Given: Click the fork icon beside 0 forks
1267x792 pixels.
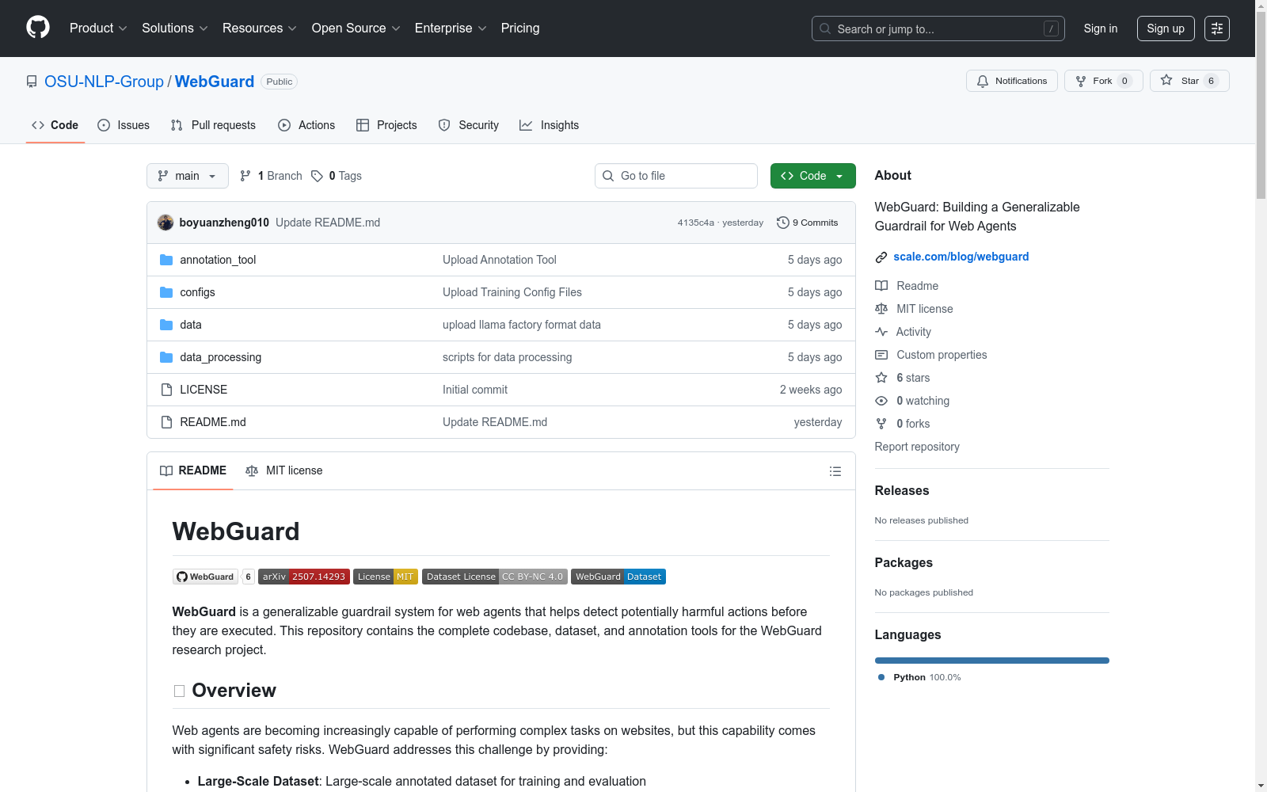Looking at the screenshot, I should point(881,424).
